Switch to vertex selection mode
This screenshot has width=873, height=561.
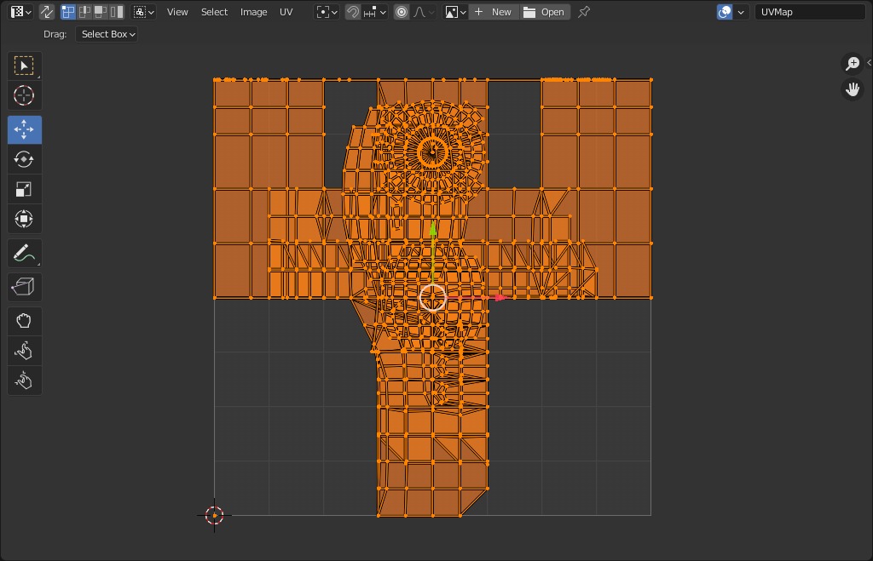[x=68, y=12]
